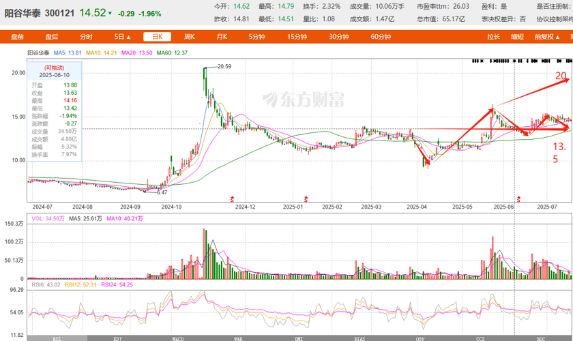Click the MA5: 13.81 legend label
573x341 pixels.
point(68,53)
